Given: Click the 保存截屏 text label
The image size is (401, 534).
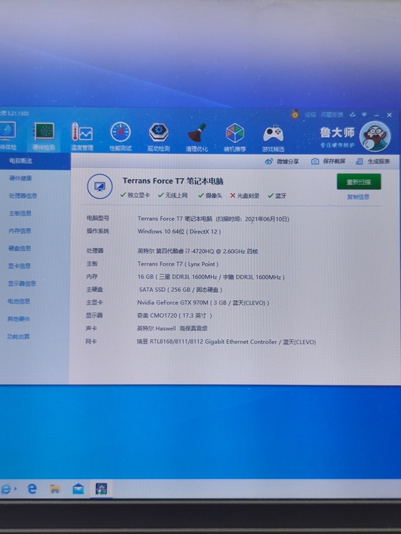Looking at the screenshot, I should point(334,161).
